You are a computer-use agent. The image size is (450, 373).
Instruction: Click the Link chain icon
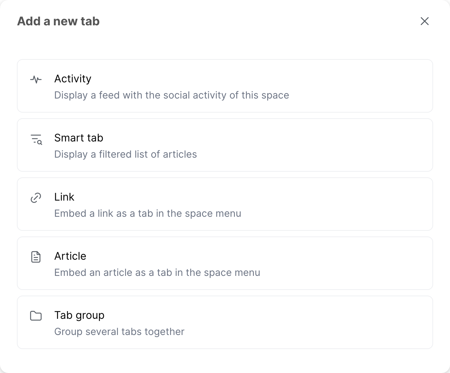[x=36, y=198]
